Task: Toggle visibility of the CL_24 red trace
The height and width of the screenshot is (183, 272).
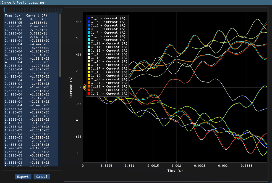Action: [89, 94]
